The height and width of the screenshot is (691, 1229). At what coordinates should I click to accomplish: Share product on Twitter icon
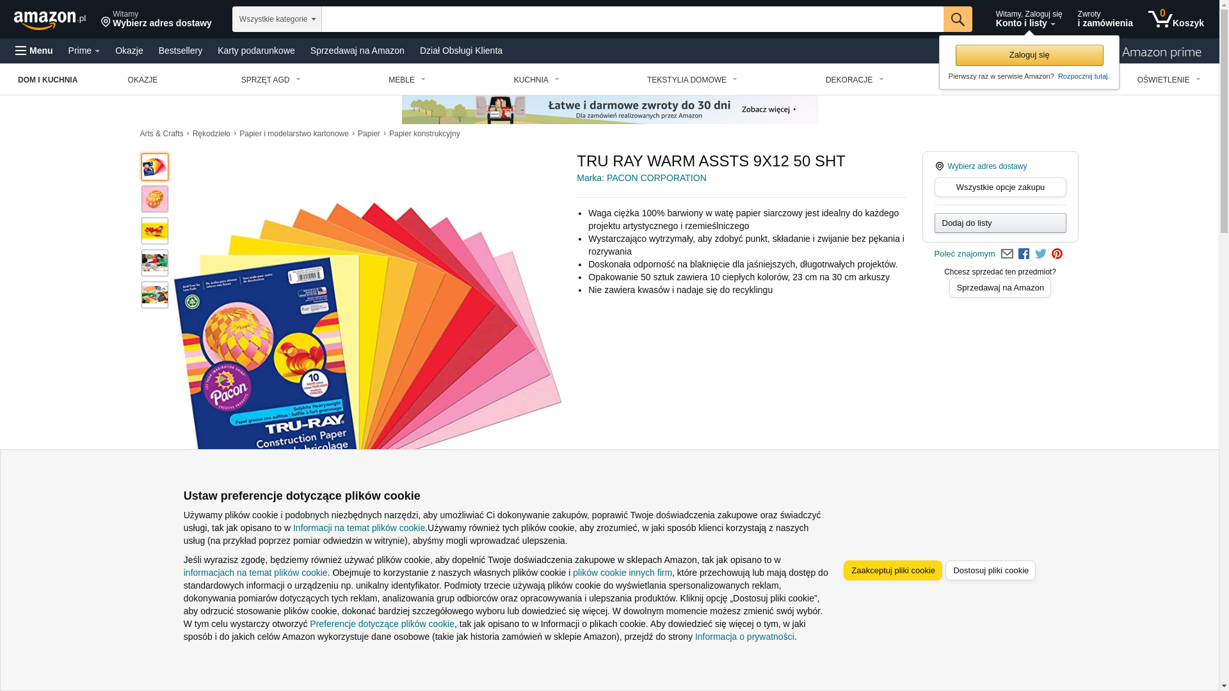tap(1041, 254)
